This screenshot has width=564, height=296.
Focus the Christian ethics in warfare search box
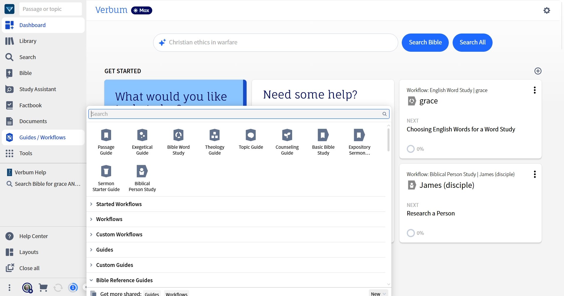(x=276, y=43)
